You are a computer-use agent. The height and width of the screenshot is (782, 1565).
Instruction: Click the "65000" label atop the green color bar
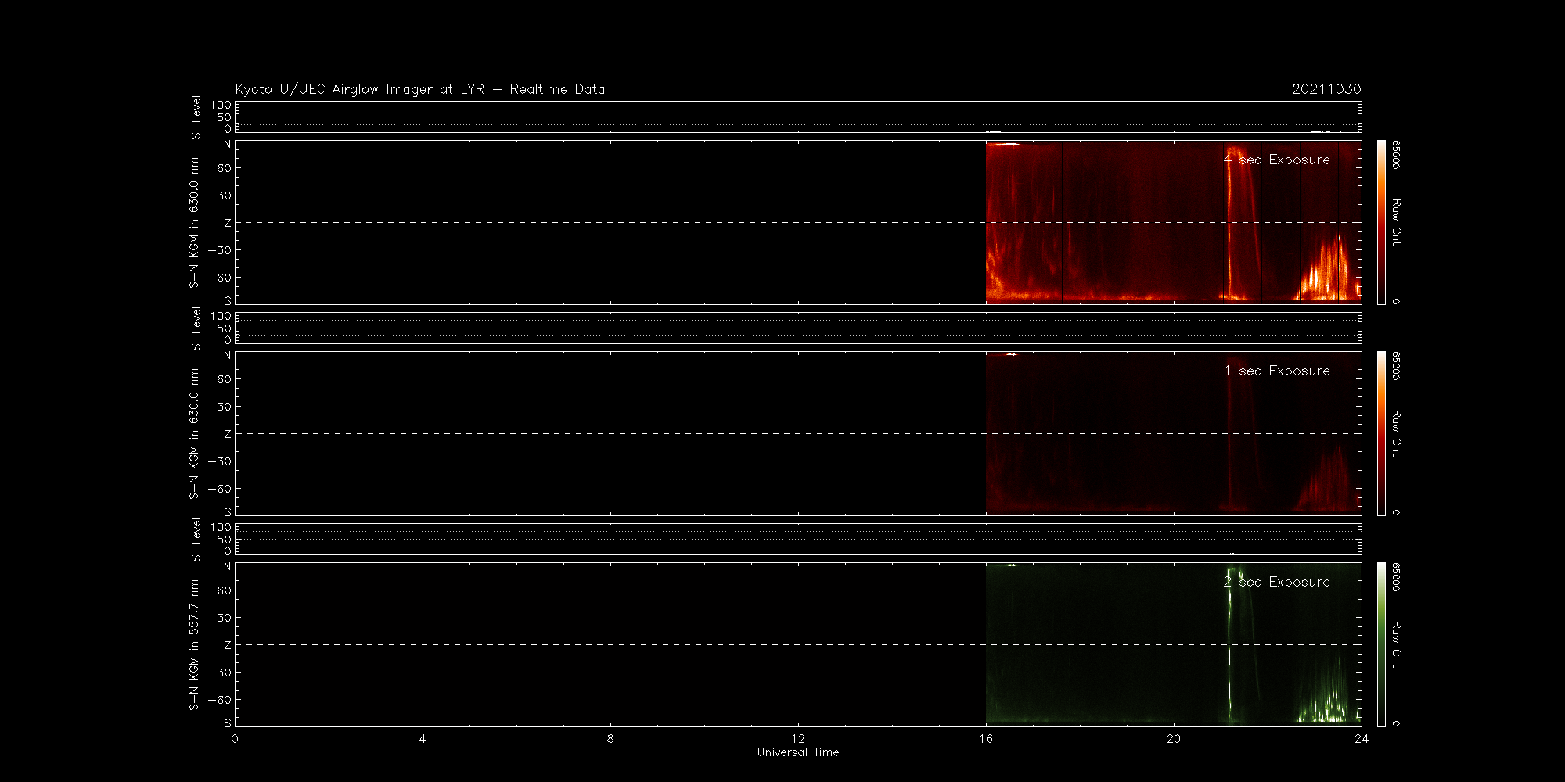pyautogui.click(x=1397, y=576)
